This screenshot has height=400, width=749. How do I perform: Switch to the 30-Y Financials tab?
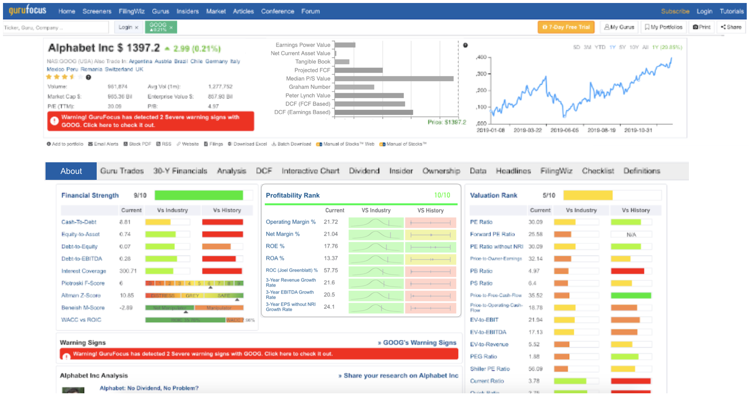point(180,171)
